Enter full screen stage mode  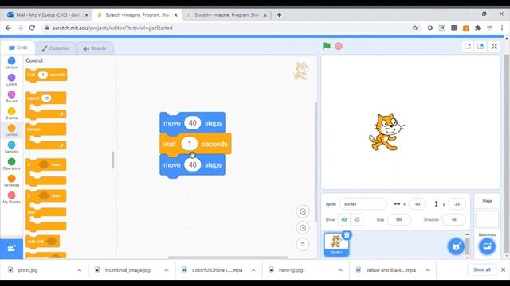point(494,46)
